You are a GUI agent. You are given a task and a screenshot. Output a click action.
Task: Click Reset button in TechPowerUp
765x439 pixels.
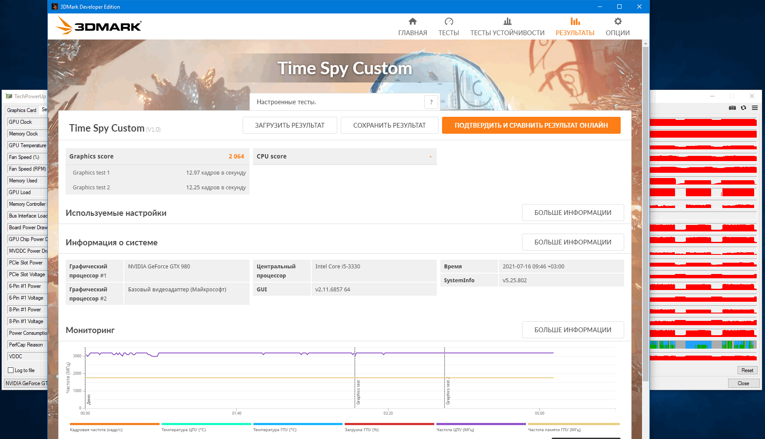tap(747, 370)
